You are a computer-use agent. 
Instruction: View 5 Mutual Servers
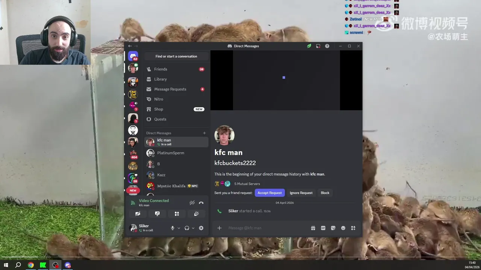pos(247,184)
